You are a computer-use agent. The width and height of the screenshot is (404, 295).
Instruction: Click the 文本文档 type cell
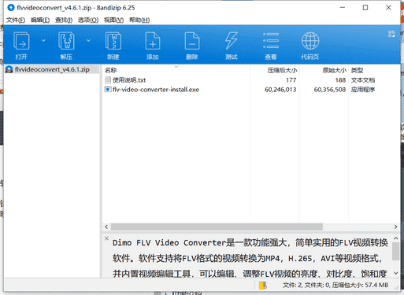(363, 80)
